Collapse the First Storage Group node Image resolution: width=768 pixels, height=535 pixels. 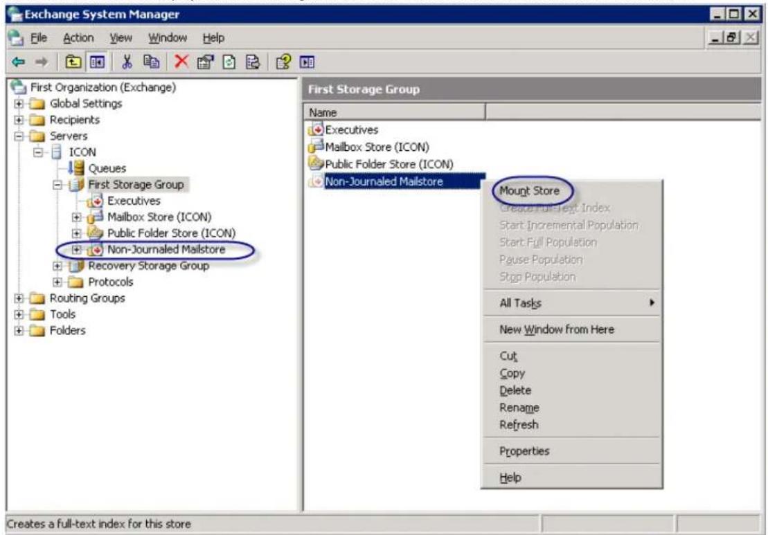pyautogui.click(x=57, y=185)
